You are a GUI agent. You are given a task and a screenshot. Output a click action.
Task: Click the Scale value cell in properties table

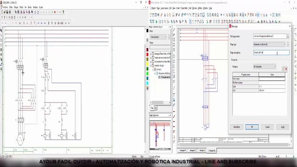click(272, 87)
